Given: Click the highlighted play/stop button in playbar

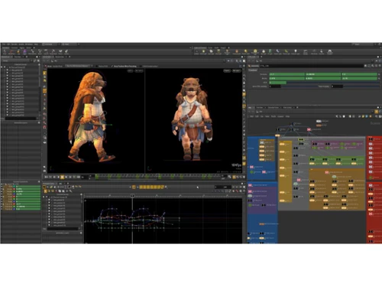Looking at the screenshot, I should [62, 177].
